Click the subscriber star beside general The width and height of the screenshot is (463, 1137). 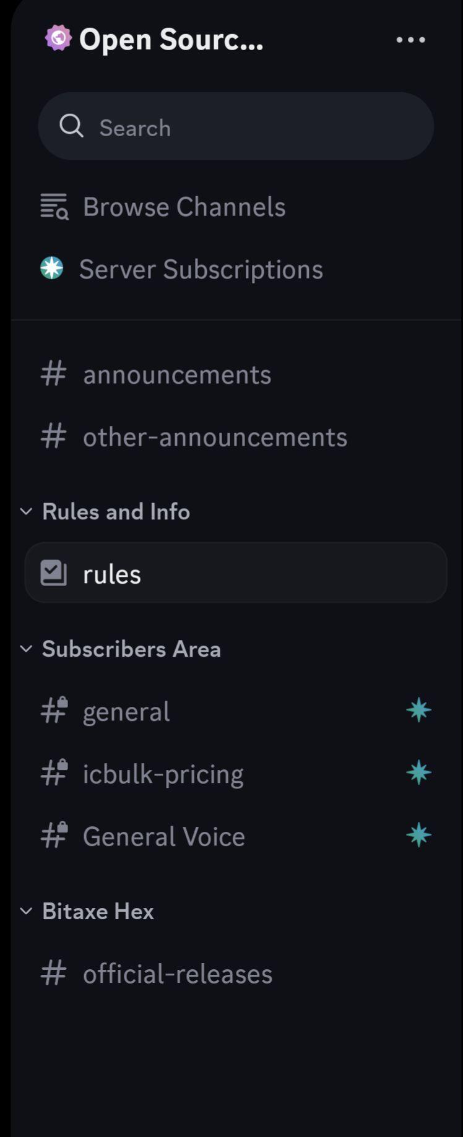418,710
